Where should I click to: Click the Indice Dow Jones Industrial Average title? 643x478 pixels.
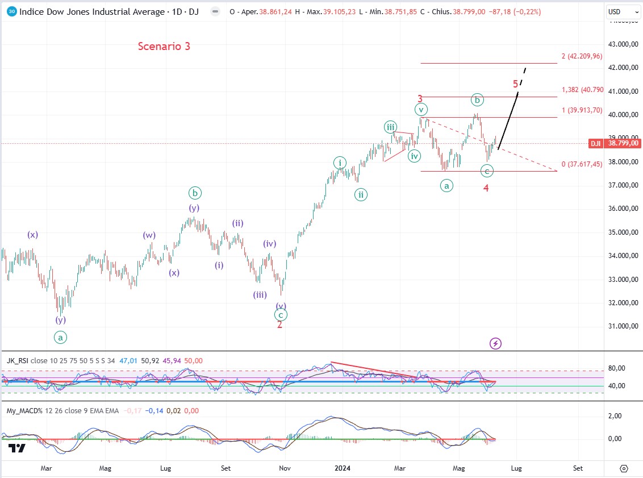pyautogui.click(x=92, y=12)
